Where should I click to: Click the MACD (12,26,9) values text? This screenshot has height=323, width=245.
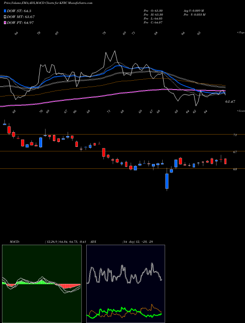65,242
